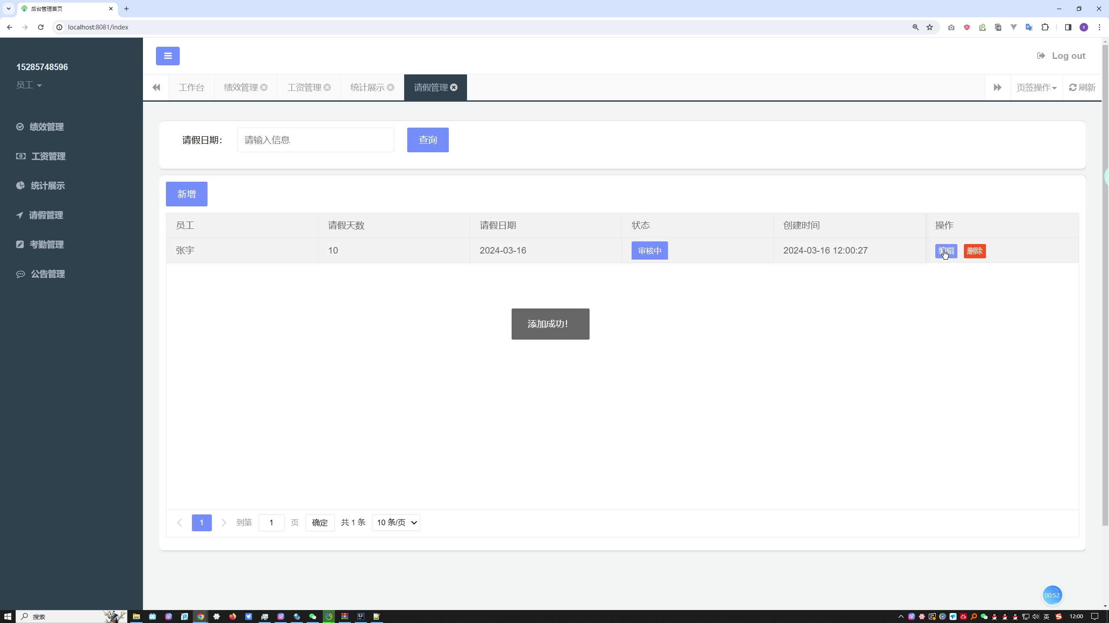This screenshot has width=1109, height=623.
Task: Edit the 张宇 leave record
Action: click(x=946, y=251)
